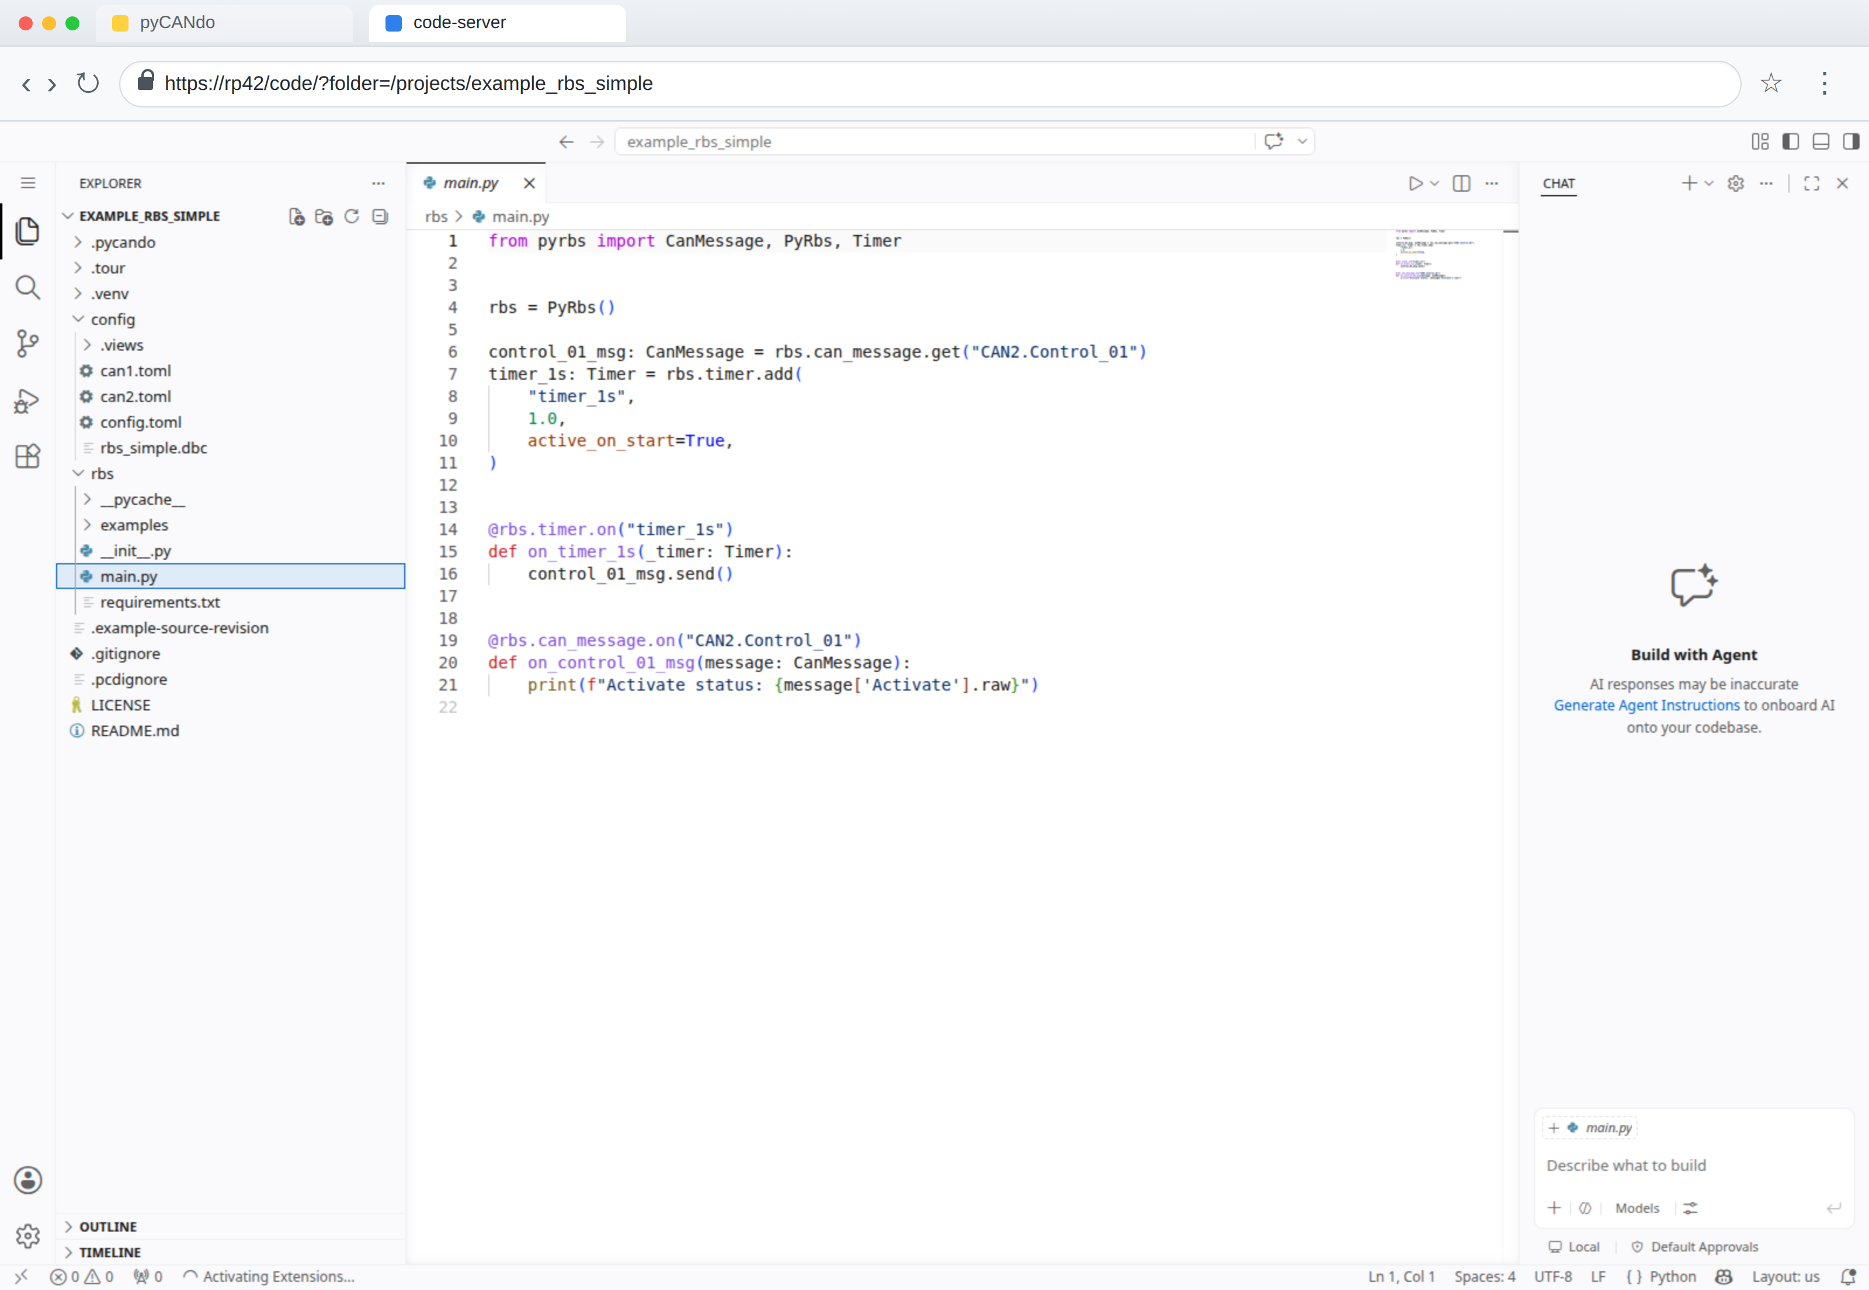This screenshot has width=1869, height=1290.
Task: Select the CHAT panel tab
Action: coord(1559,183)
